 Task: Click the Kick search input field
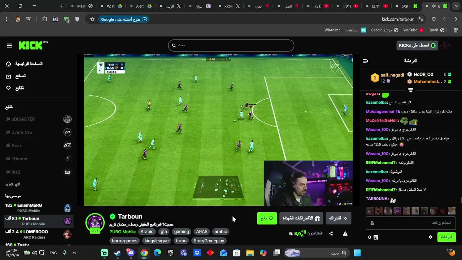[x=231, y=45]
